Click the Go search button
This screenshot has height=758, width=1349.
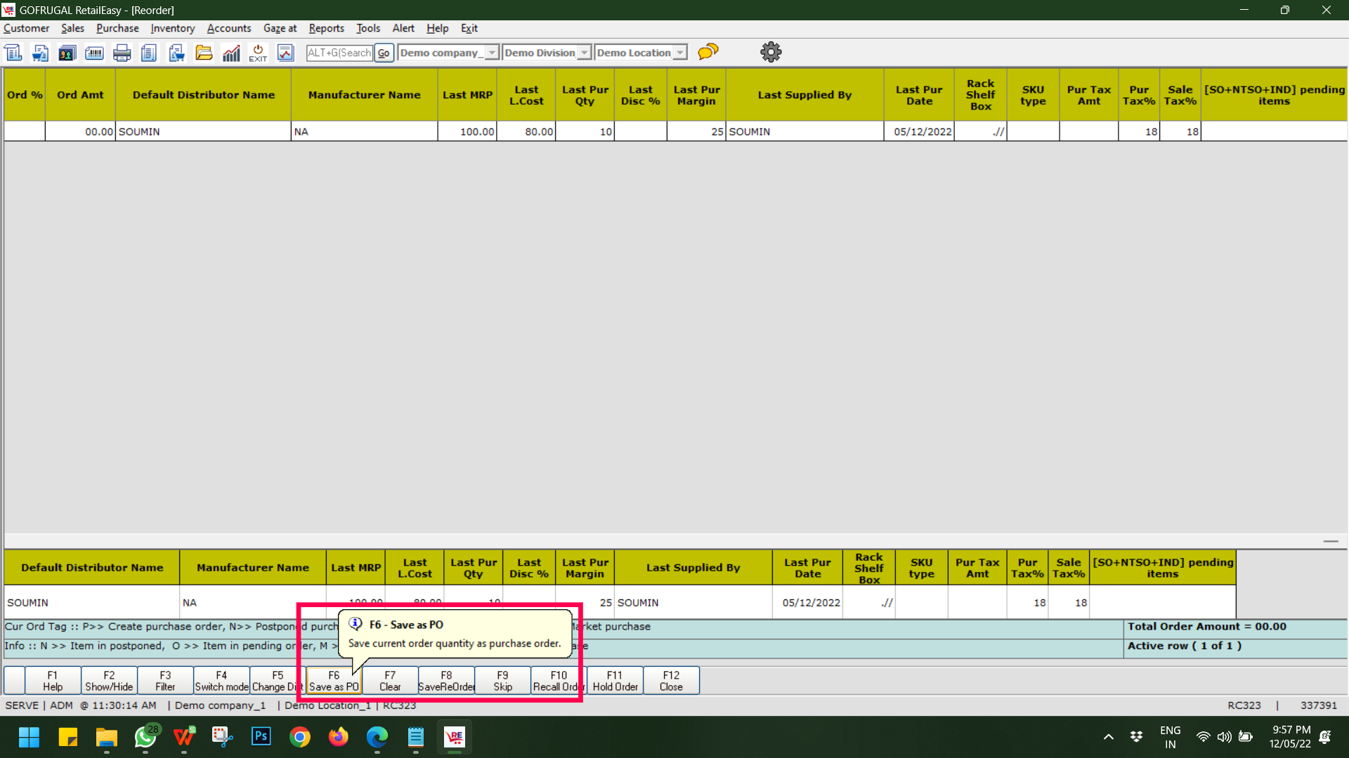point(384,53)
